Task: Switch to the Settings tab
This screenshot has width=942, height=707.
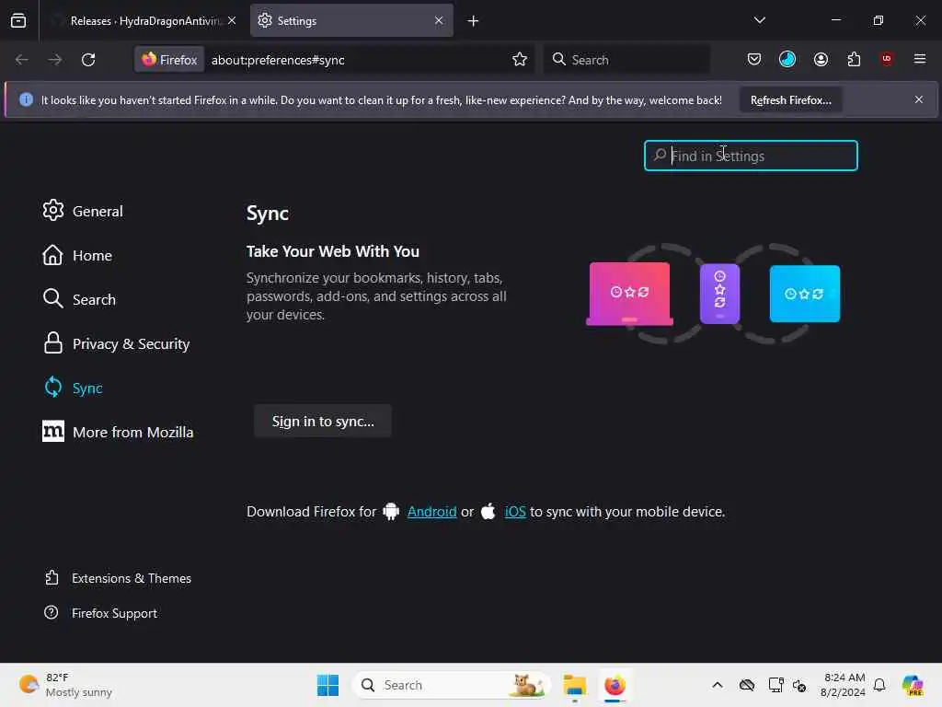Action: click(x=351, y=20)
